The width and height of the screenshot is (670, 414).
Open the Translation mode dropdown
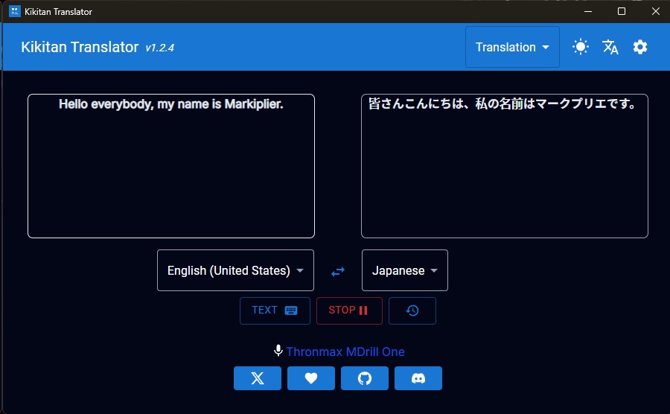[512, 47]
